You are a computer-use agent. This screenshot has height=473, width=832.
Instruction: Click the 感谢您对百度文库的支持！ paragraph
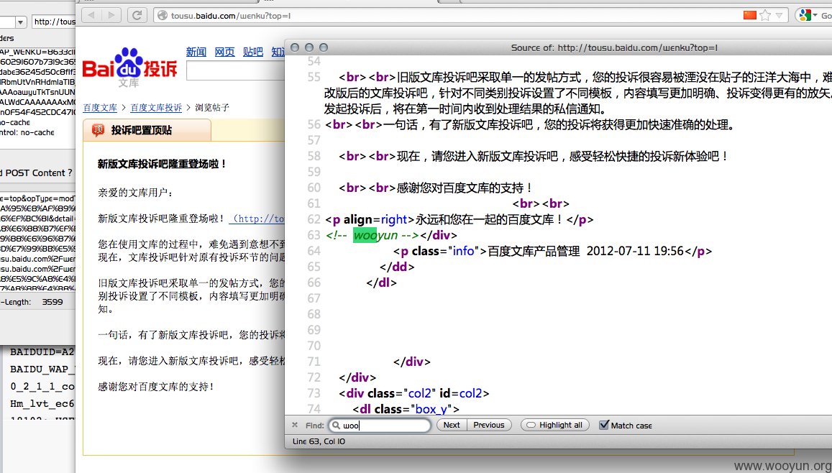156,387
